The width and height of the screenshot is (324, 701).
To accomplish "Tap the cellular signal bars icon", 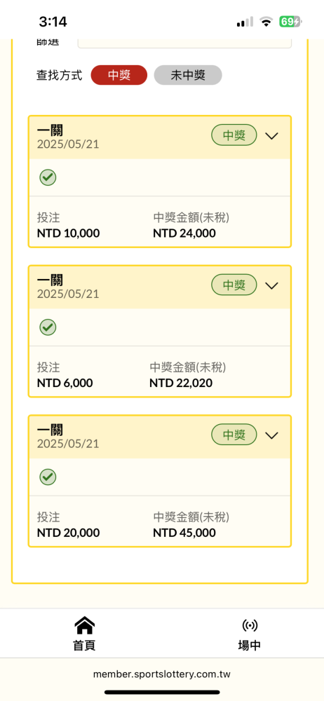I will pos(245,22).
